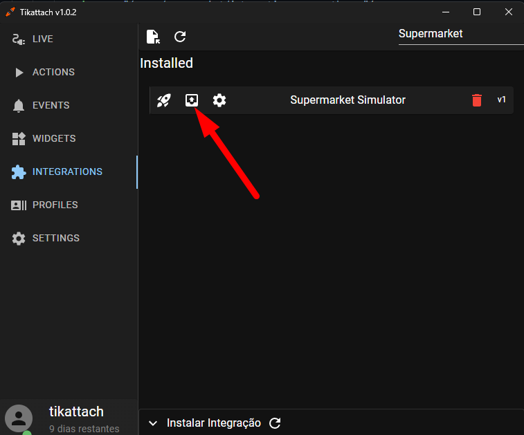Click the import integration file icon
This screenshot has height=435, width=524.
click(x=153, y=37)
